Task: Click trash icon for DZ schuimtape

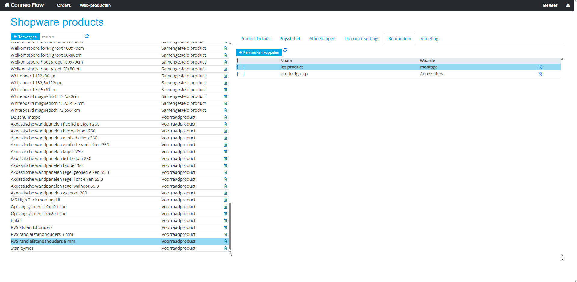Action: 225,117
